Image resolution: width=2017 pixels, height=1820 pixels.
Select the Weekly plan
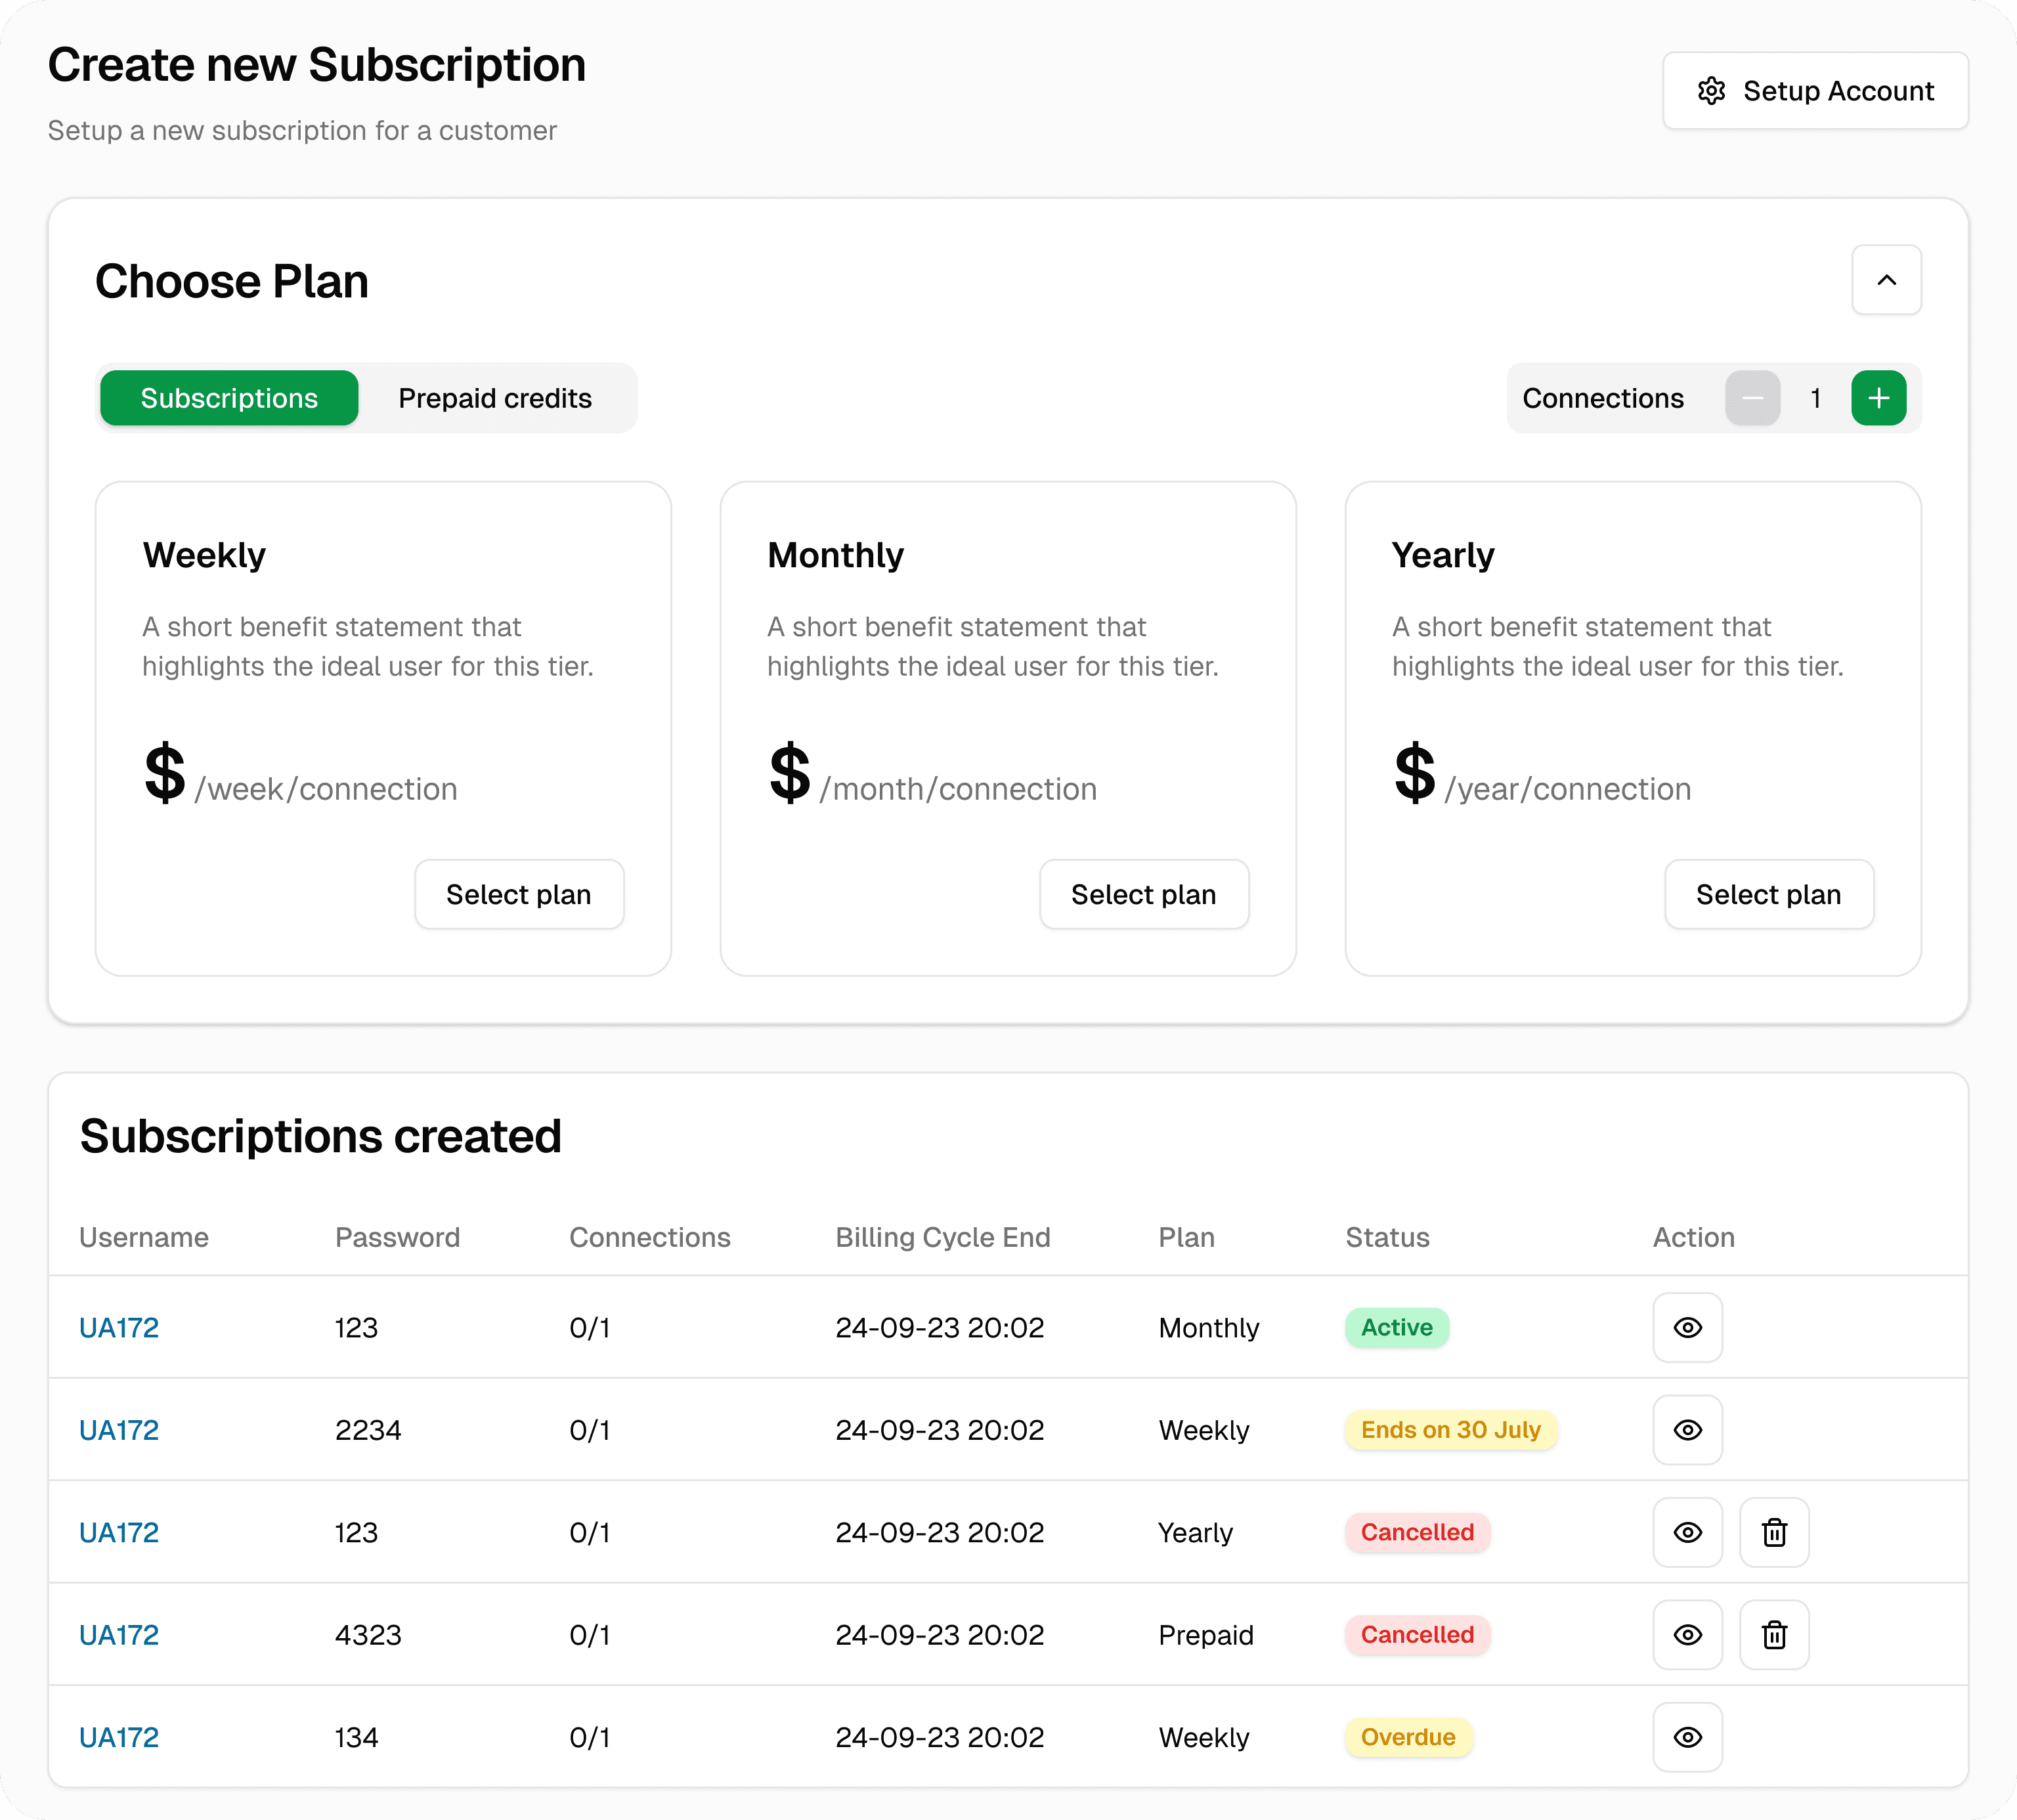pos(518,894)
